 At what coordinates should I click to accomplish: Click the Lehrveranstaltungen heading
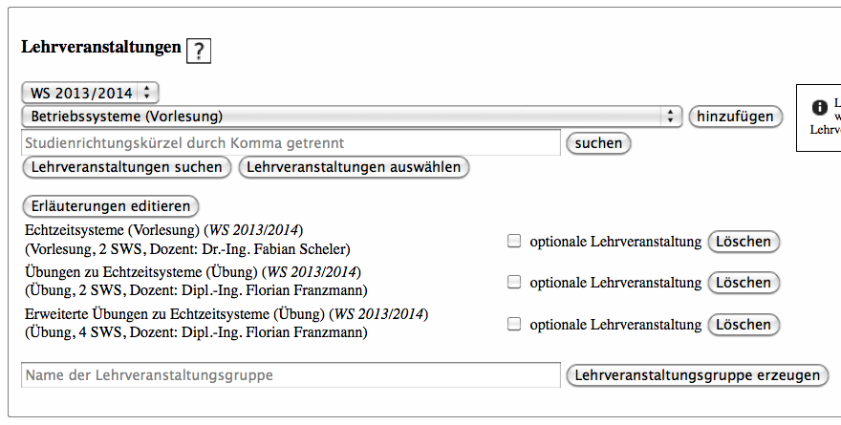100,48
